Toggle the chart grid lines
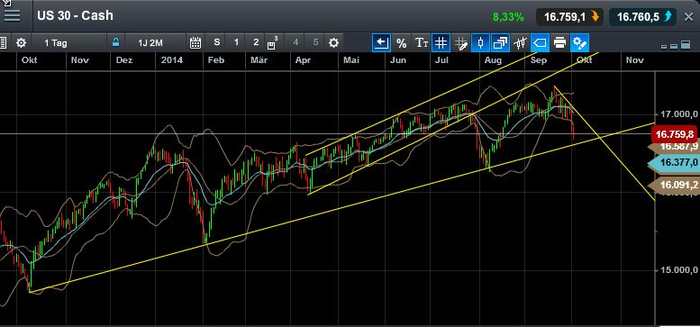 pyautogui.click(x=441, y=43)
